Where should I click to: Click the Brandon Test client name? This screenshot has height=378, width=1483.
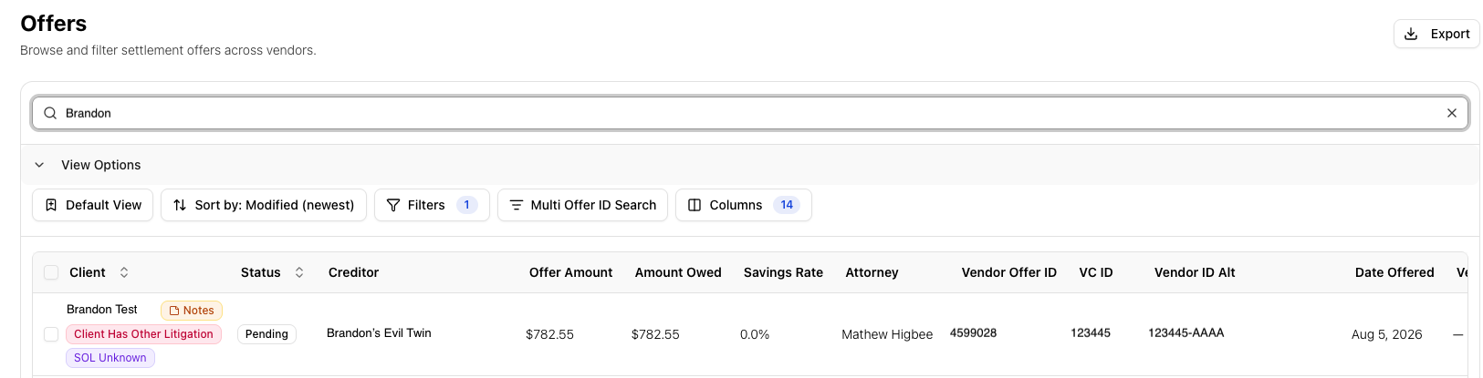pyautogui.click(x=102, y=310)
